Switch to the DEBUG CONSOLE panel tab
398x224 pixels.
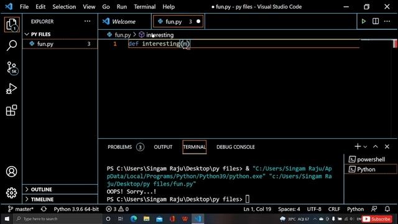point(236,147)
